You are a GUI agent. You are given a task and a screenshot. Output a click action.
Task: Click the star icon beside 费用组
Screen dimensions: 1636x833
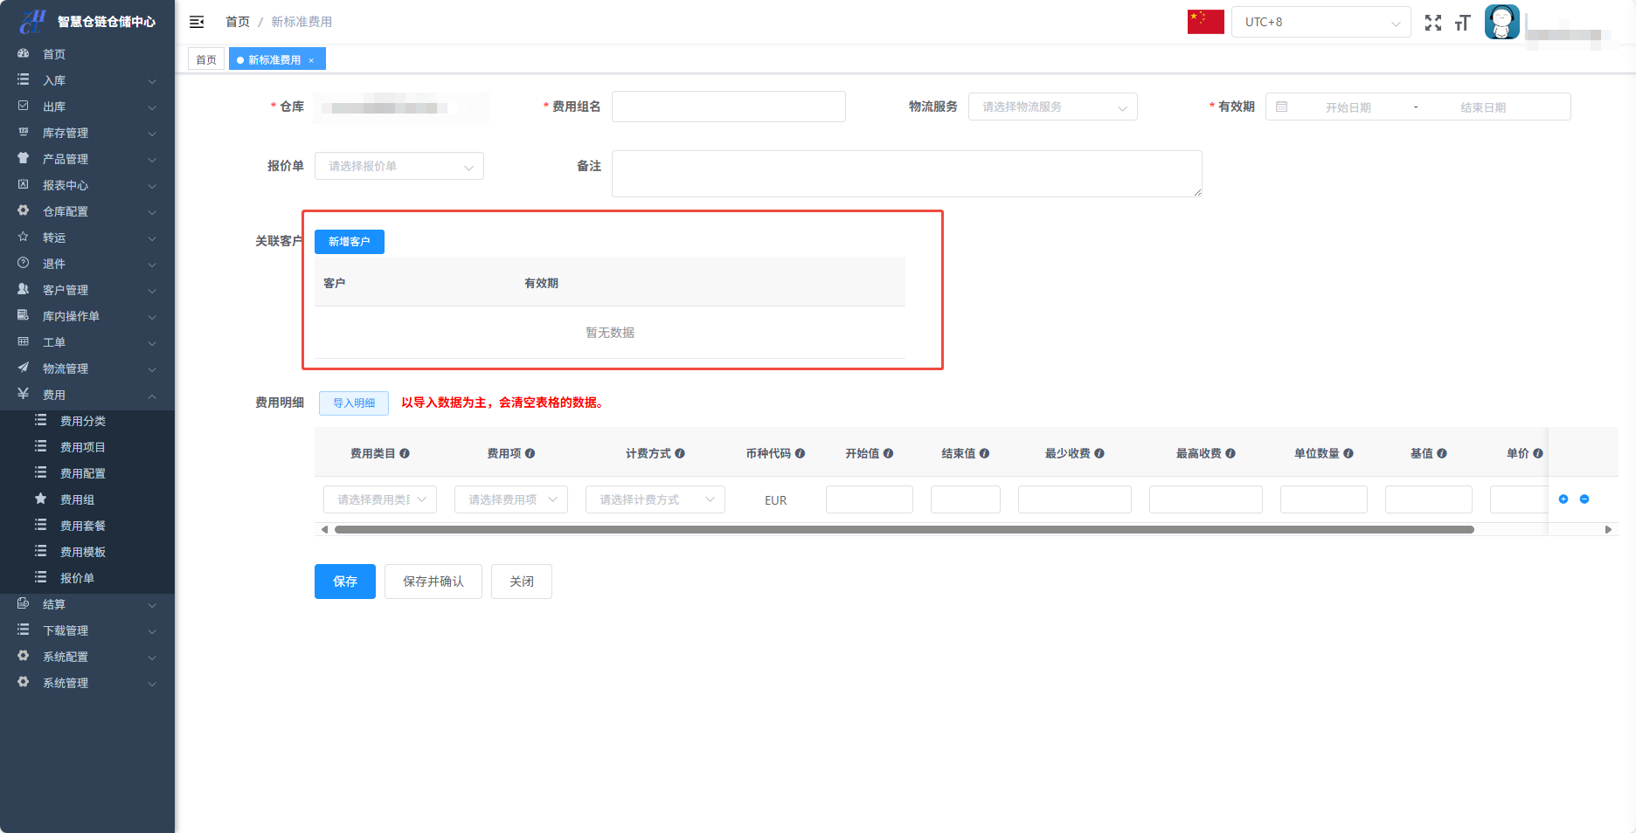pos(40,499)
